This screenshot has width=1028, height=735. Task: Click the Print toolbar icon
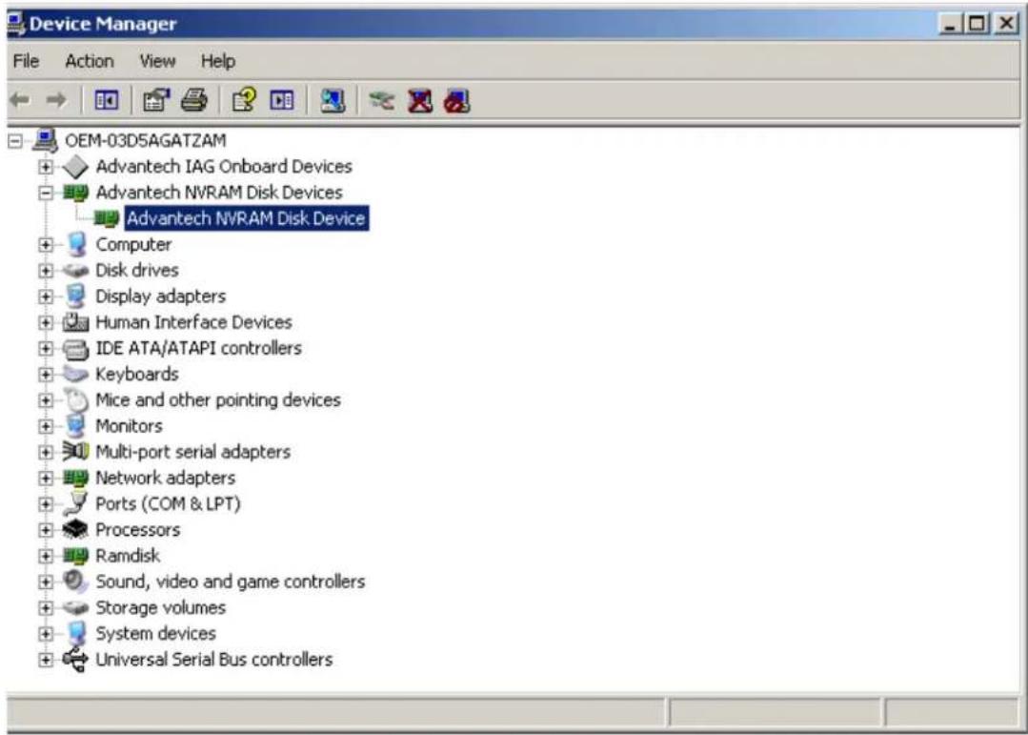coord(194,101)
